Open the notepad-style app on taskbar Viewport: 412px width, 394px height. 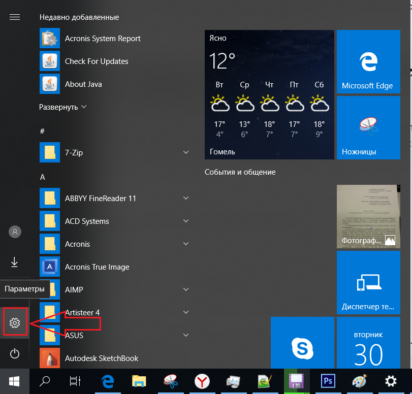click(x=265, y=381)
